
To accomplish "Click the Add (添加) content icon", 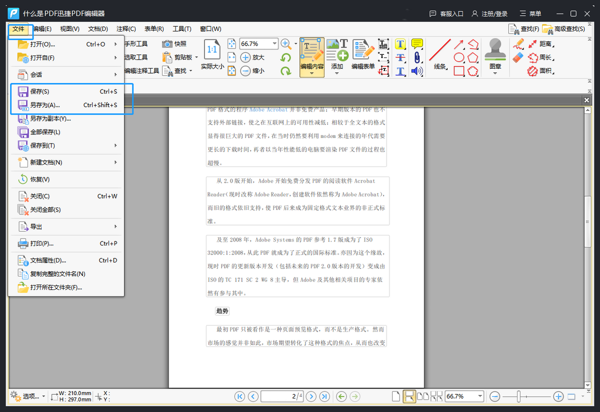I will tap(337, 50).
